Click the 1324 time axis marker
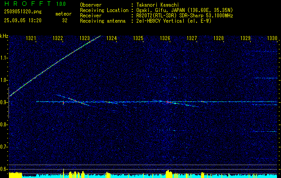 point(112,38)
